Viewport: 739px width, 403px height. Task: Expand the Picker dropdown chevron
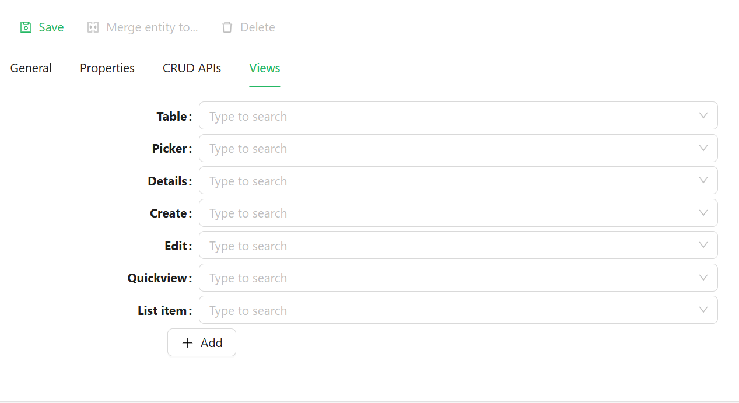[x=703, y=149]
